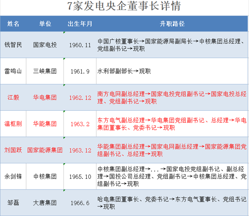249x216 pixels.
Task: Click the unit cell 国家能源集团
Action: pyautogui.click(x=45, y=150)
